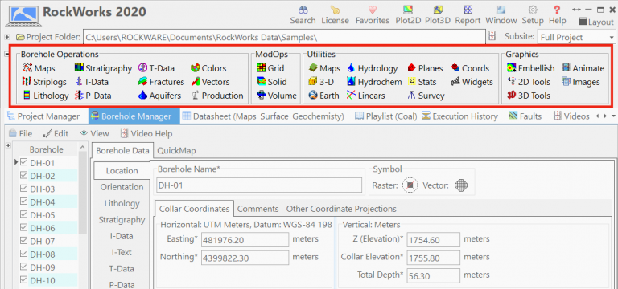This screenshot has height=289, width=618.
Task: Launch Plot2D viewer
Action: click(408, 15)
